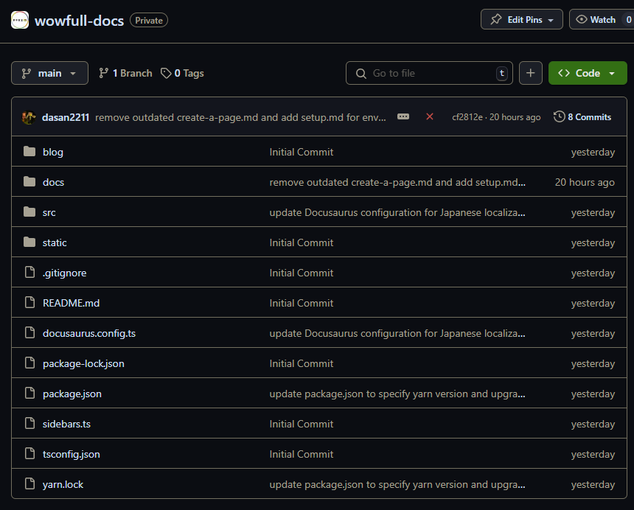634x510 pixels.
Task: Open docusaurus.config.ts file
Action: pos(89,333)
